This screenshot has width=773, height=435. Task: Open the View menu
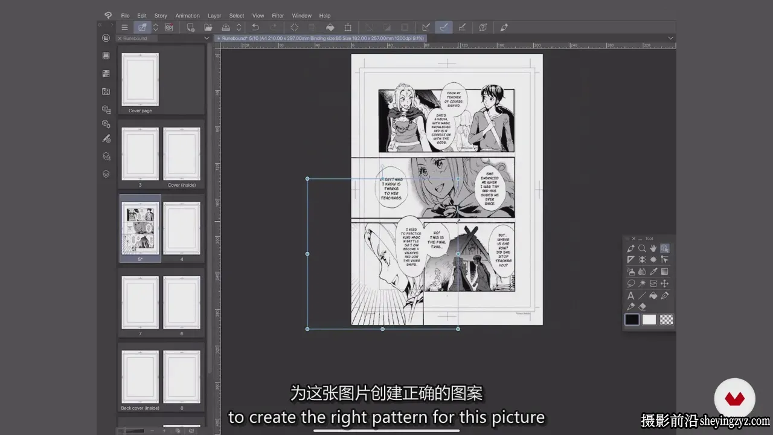258,16
